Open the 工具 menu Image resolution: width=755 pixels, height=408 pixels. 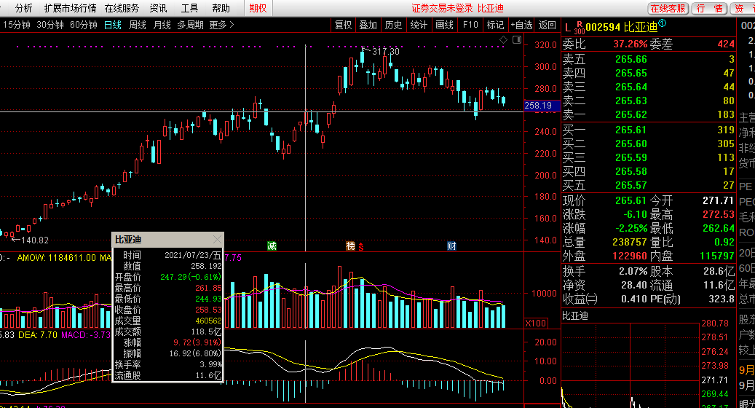(x=189, y=8)
